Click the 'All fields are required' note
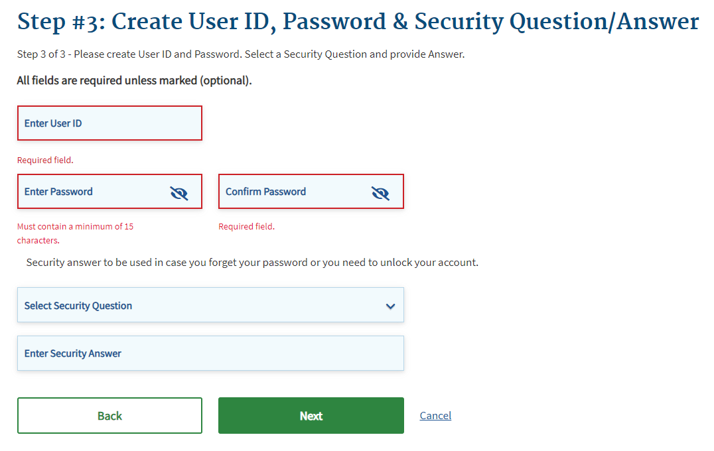The height and width of the screenshot is (451, 714). (x=134, y=81)
